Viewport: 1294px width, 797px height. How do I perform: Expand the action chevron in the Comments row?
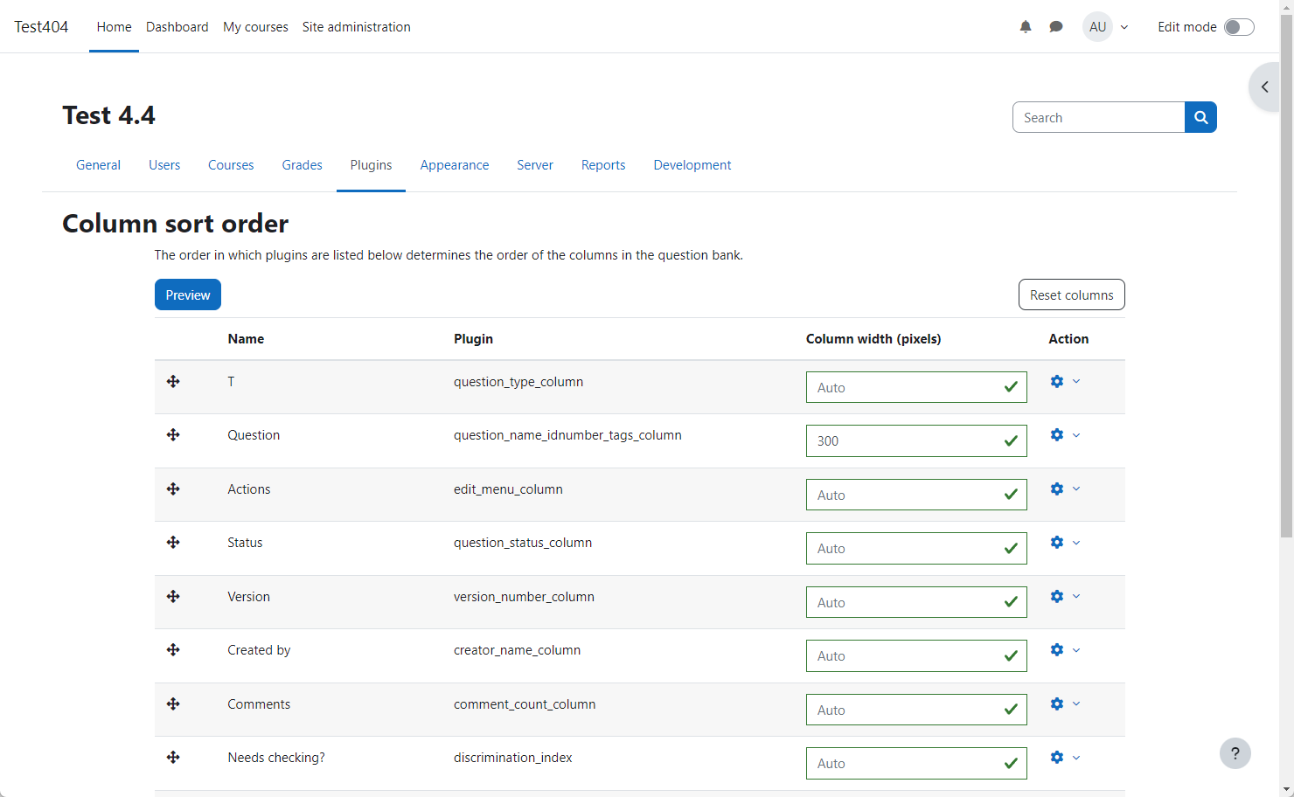click(x=1076, y=703)
